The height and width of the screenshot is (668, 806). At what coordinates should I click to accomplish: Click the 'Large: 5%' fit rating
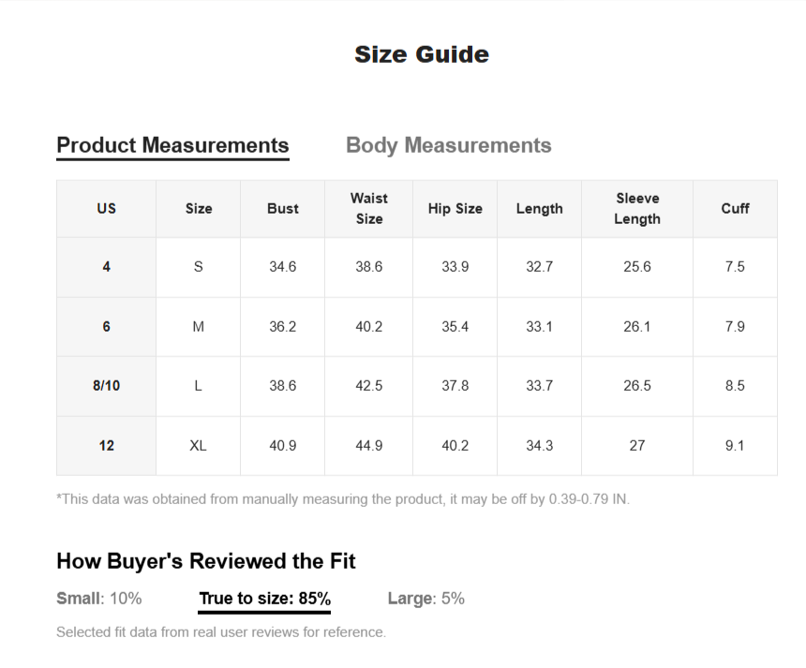pos(425,599)
